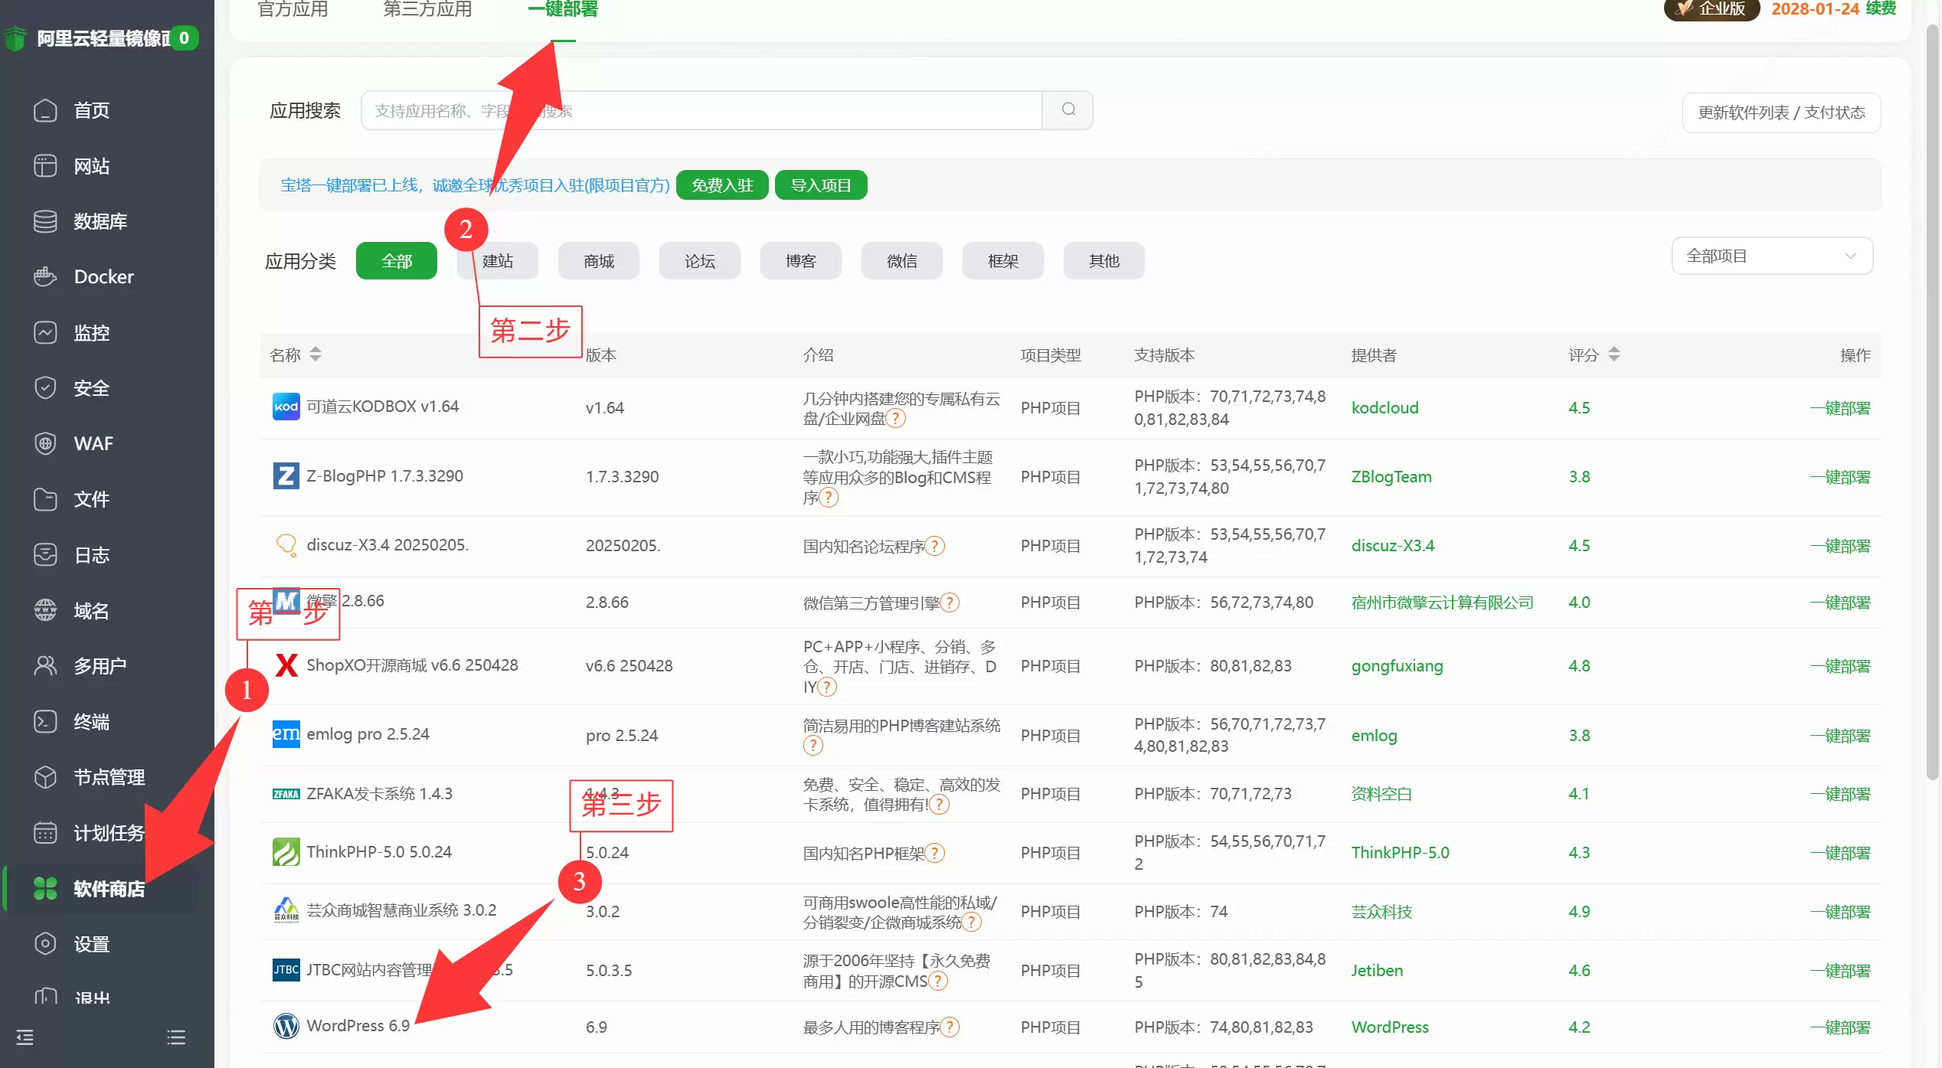Image resolution: width=1942 pixels, height=1068 pixels.
Task: Click the bottom list icon in sidebar
Action: tap(176, 1037)
